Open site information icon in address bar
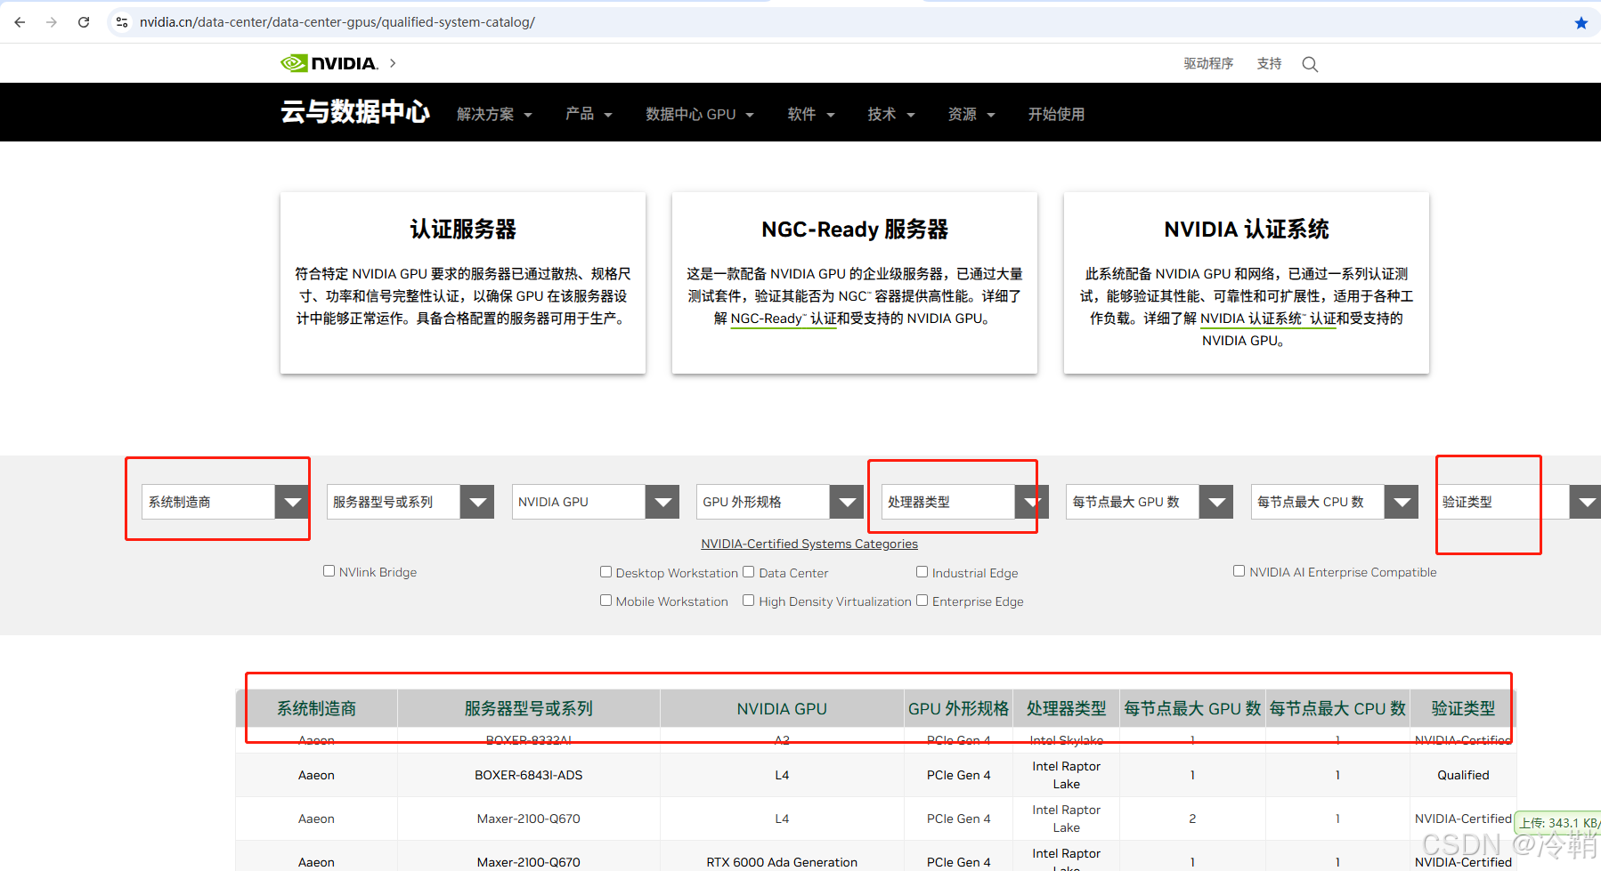 tap(122, 22)
